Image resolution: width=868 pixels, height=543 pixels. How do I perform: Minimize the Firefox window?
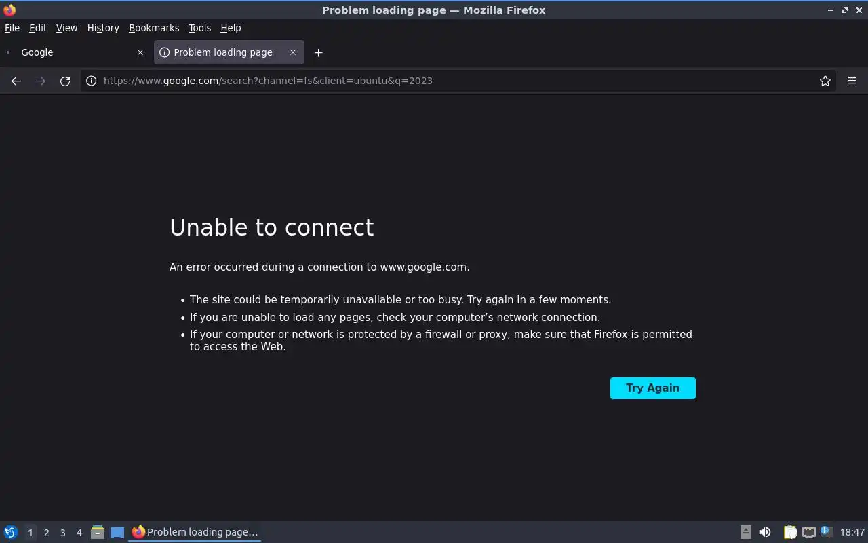click(831, 10)
